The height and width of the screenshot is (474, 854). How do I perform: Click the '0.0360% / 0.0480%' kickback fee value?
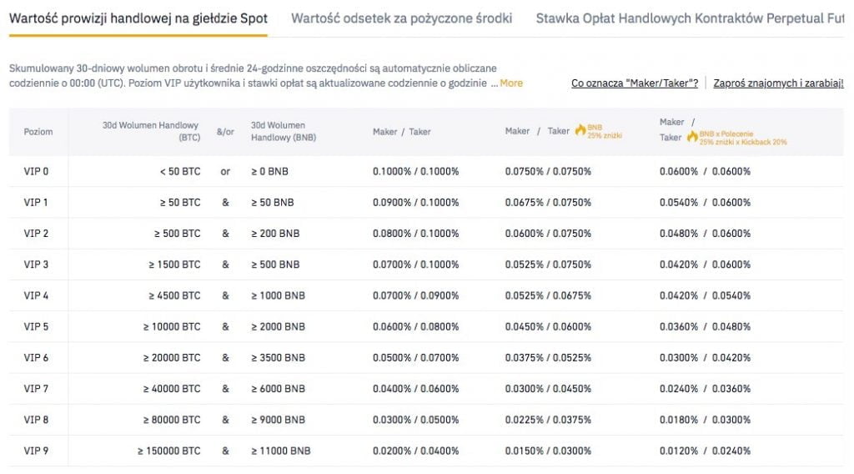(705, 326)
